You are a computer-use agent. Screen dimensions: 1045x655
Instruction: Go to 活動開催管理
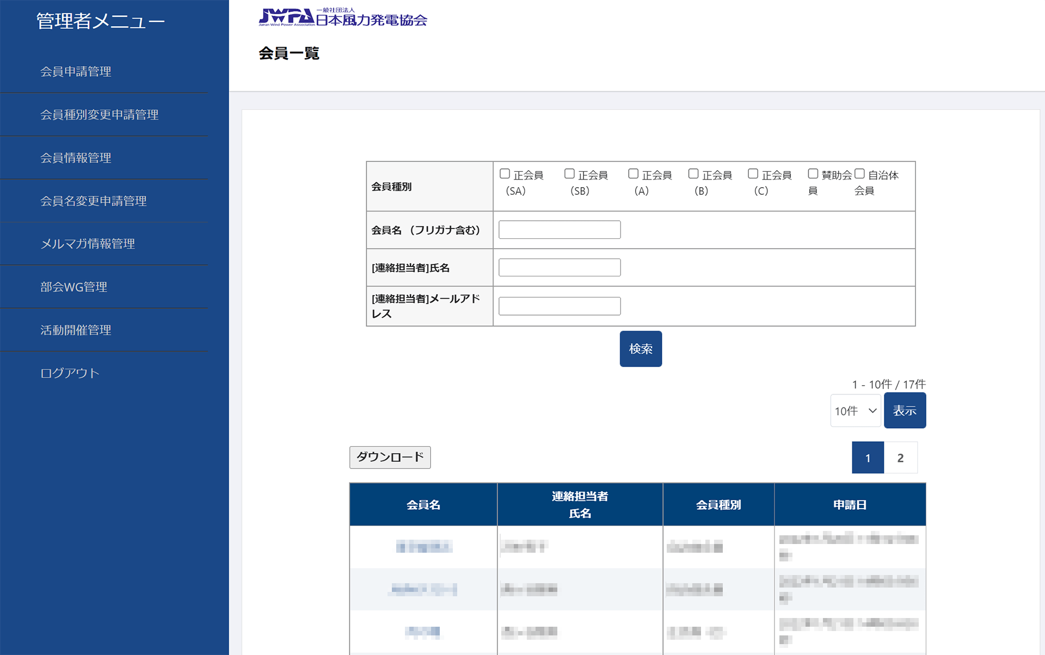(76, 330)
